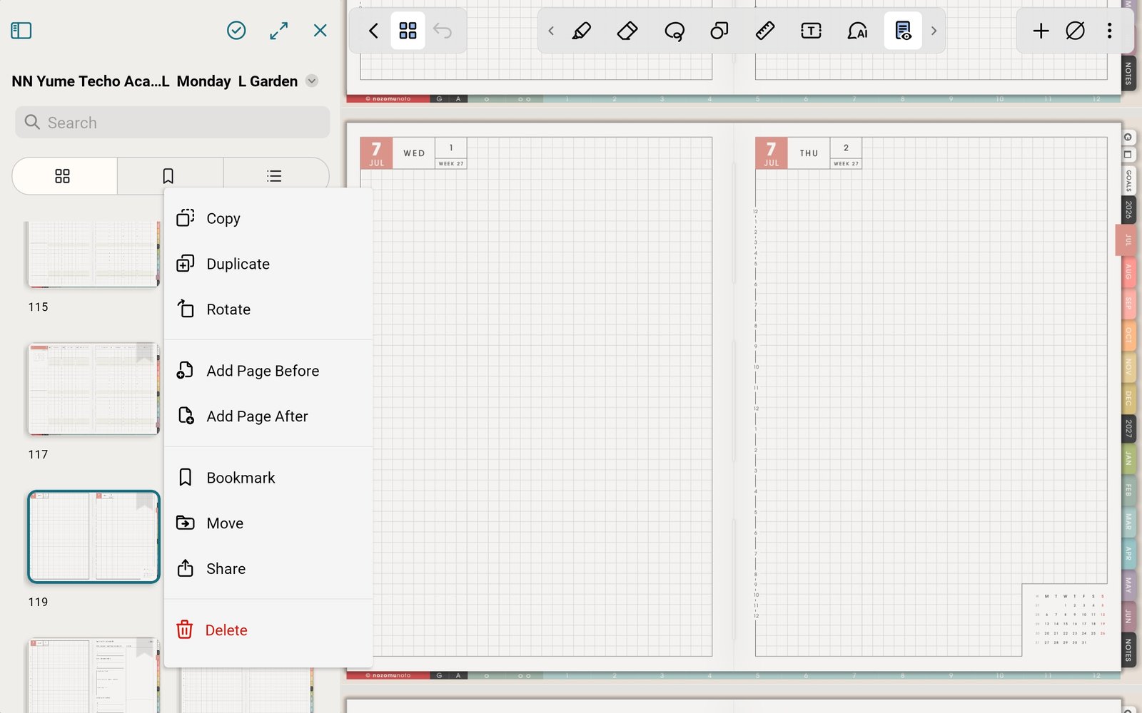The height and width of the screenshot is (713, 1142).
Task: Show next tools in the toolbar
Action: 934,31
